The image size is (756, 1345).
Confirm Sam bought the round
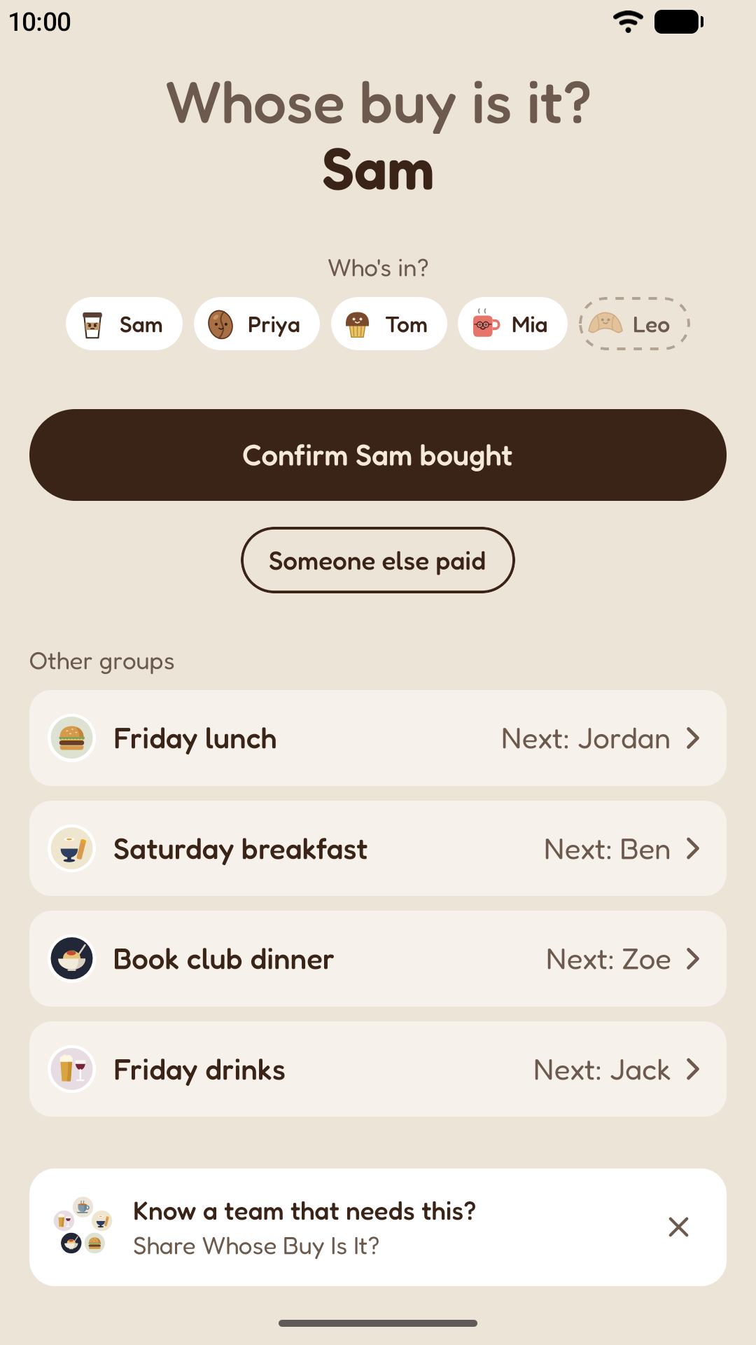tap(378, 455)
